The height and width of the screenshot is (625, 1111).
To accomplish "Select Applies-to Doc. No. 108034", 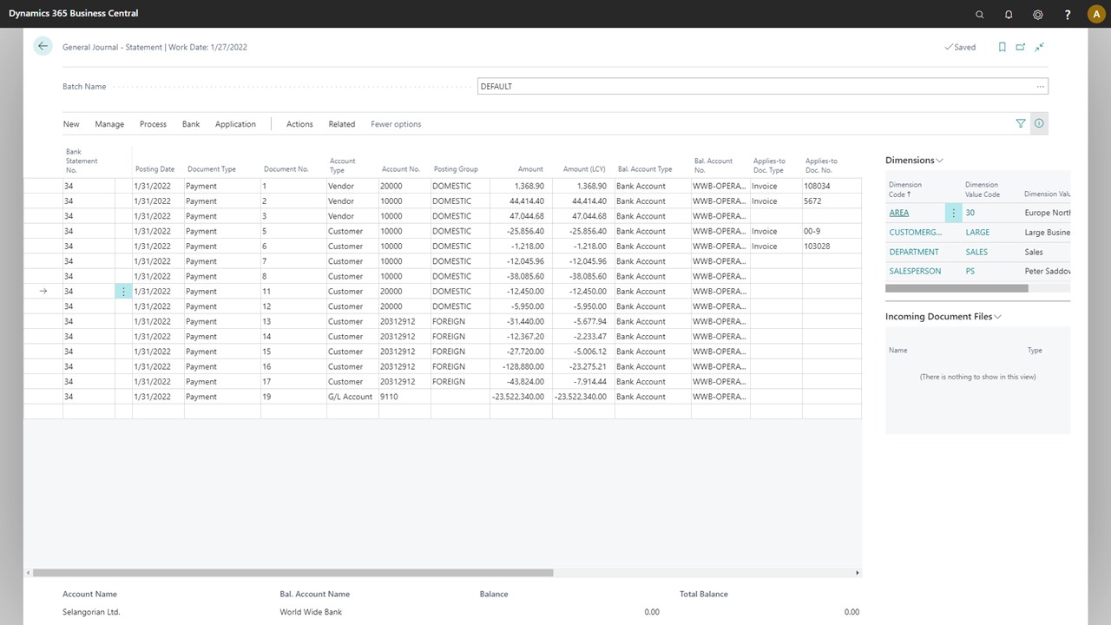I will (x=832, y=186).
